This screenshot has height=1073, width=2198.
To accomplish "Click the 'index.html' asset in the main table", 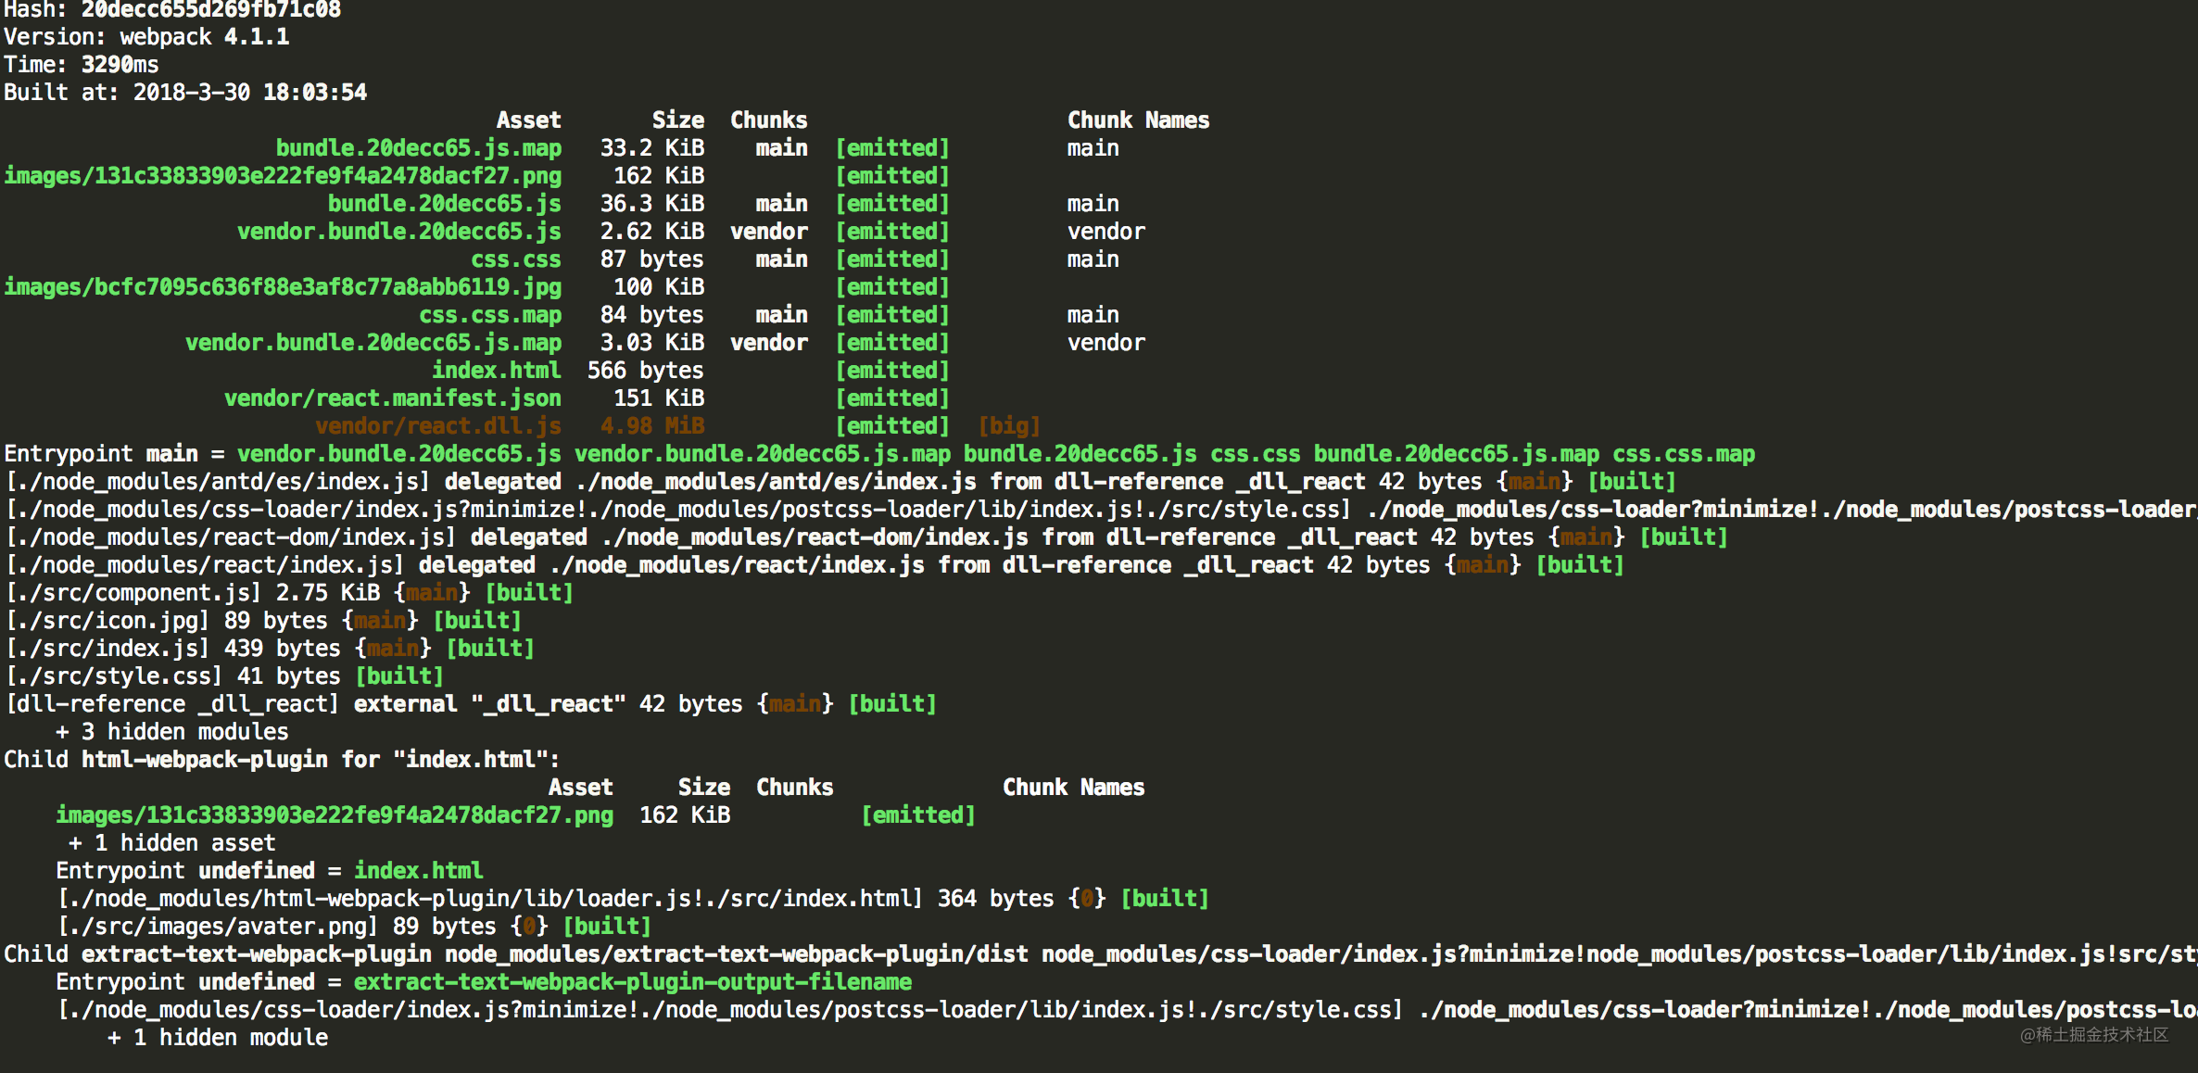I will [x=497, y=371].
